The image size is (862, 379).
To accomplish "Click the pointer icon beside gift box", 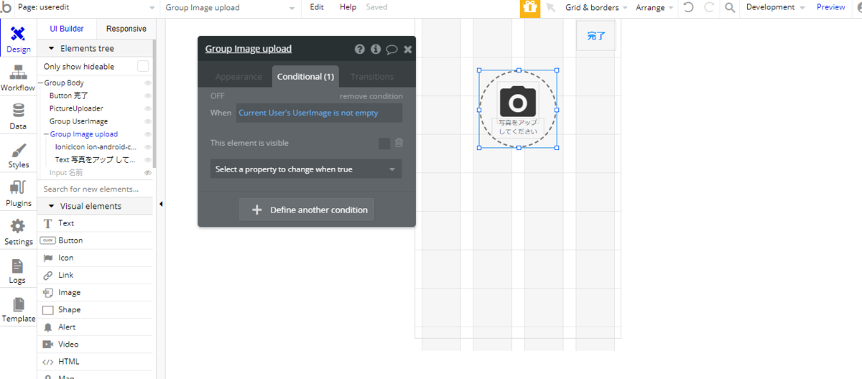I will (x=551, y=8).
